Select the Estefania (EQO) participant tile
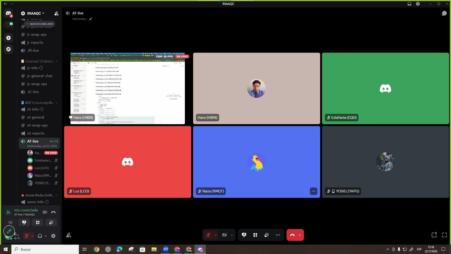Viewport: 451px width, 254px height. pos(385,88)
